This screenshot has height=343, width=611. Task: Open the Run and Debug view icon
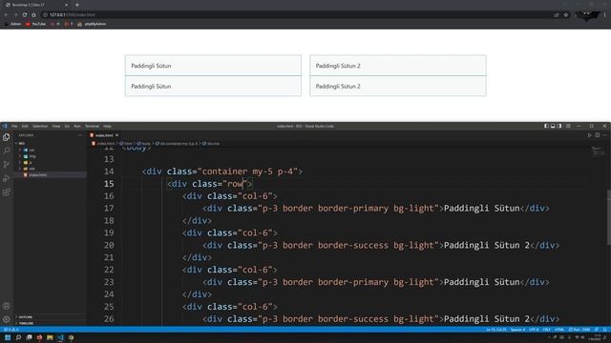(7, 178)
